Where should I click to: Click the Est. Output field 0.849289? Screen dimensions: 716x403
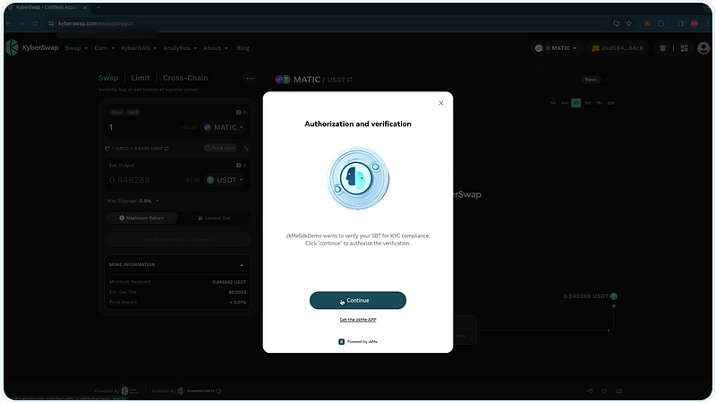[x=130, y=180]
